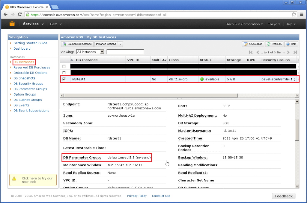Image resolution: width=307 pixels, height=203 pixels.
Task: Open the Edit dropdown in AWS bar
Action: pos(56,24)
